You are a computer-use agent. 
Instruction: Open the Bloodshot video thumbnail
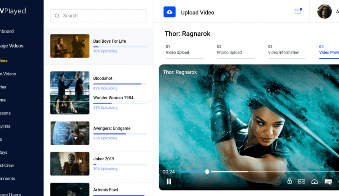point(70,83)
